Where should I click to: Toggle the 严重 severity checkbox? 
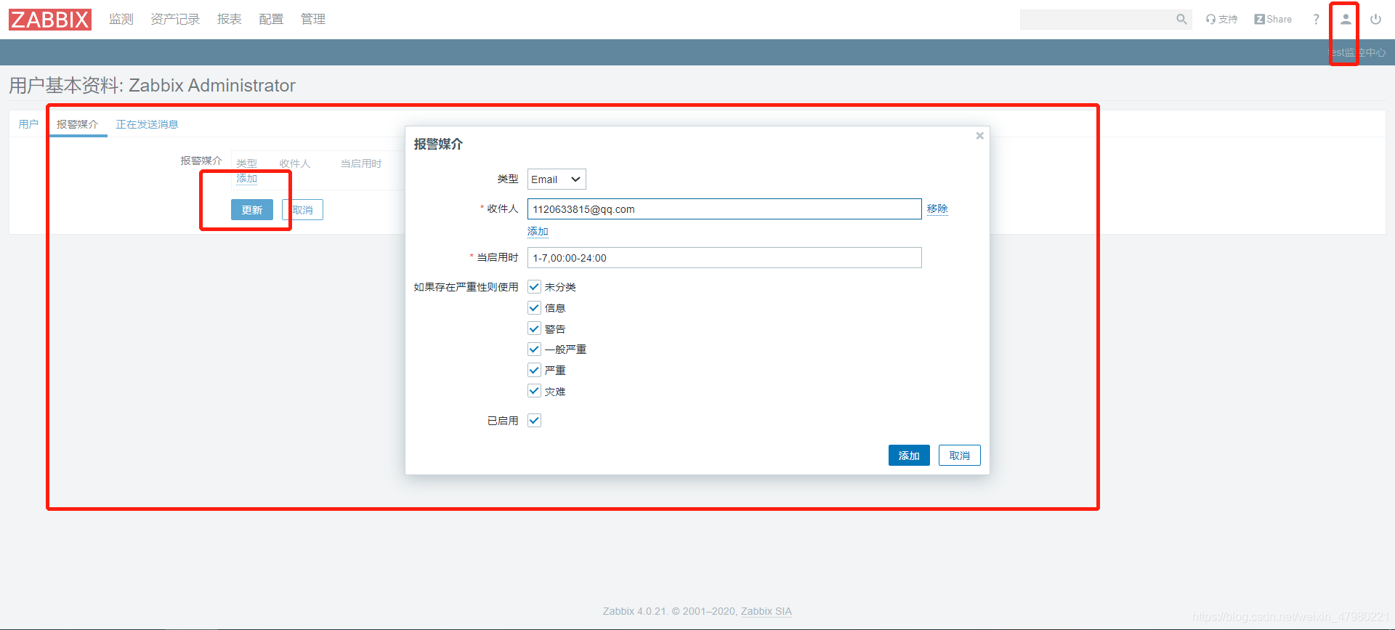pyautogui.click(x=534, y=371)
